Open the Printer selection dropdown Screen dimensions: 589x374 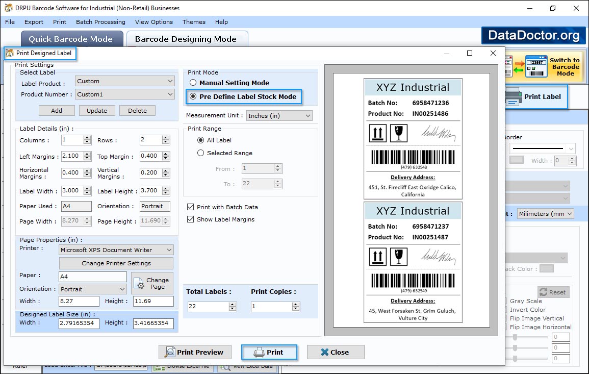(x=116, y=250)
